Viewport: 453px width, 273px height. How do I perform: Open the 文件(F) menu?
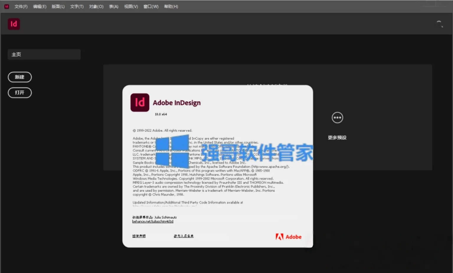coord(21,6)
